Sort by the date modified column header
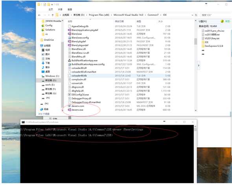232x185 pixels. (119, 22)
